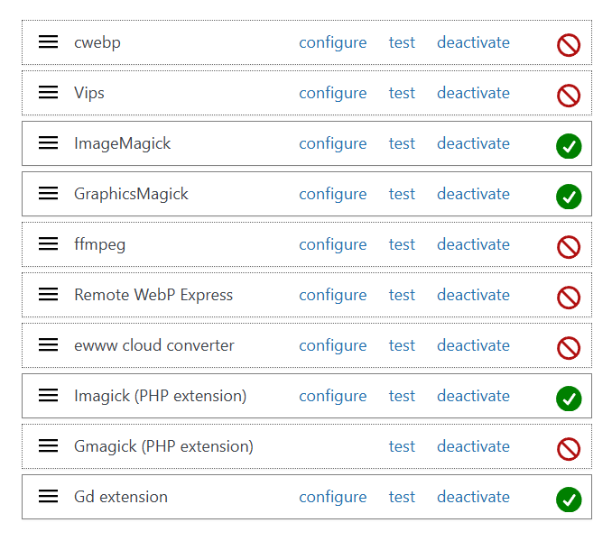Viewport: 612px width, 541px height.
Task: Click the Imagick (PHP extension) converter name
Action: (x=160, y=396)
